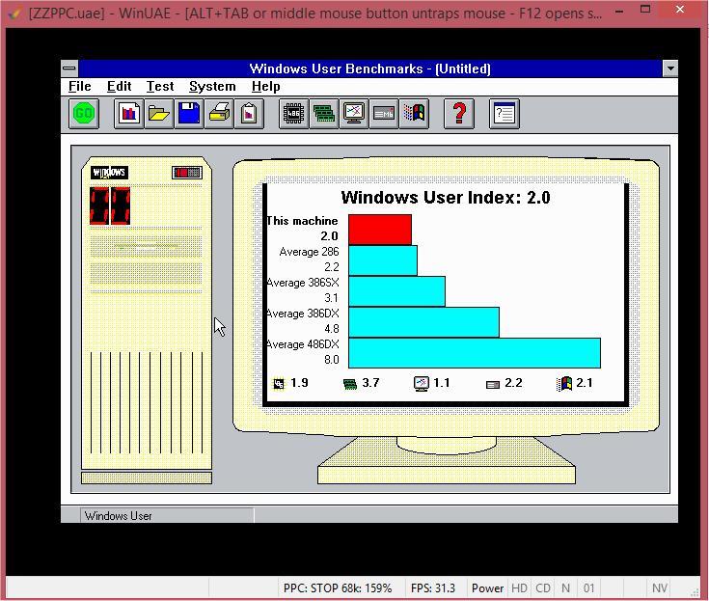Viewport: 709px width, 601px height.
Task: Print results using the printer icon
Action: click(219, 113)
